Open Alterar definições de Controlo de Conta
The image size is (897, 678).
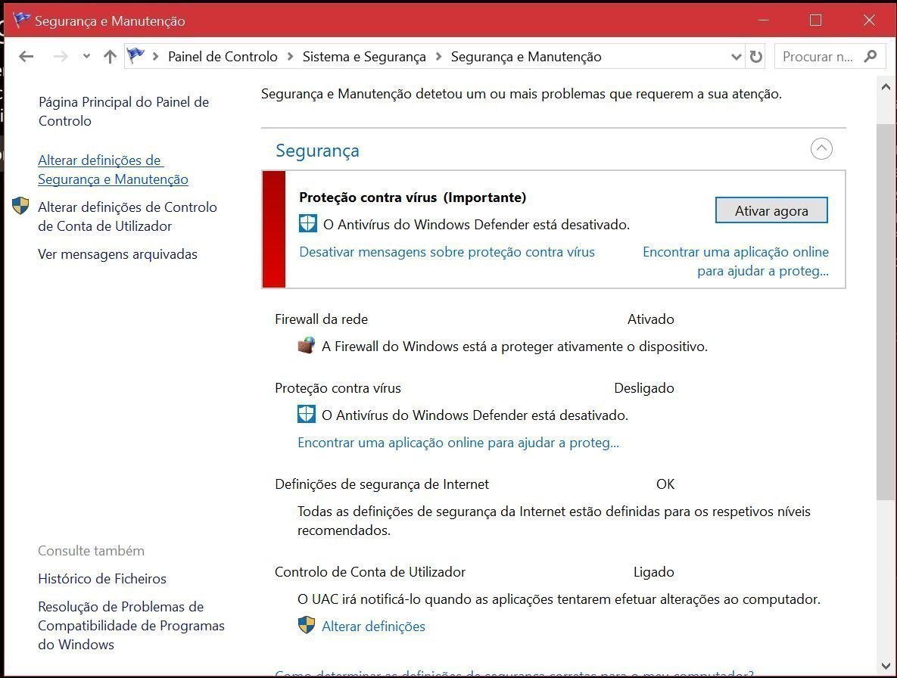point(127,216)
